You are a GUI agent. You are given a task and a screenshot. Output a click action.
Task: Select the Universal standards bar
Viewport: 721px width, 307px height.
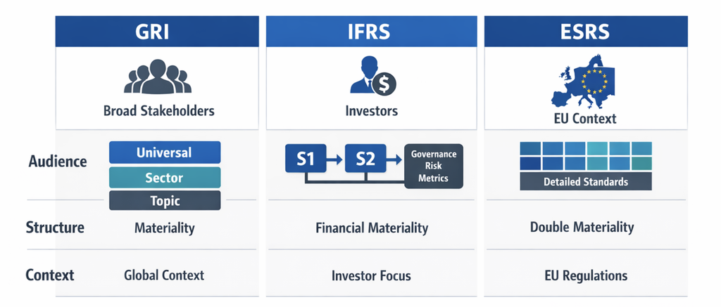(x=165, y=152)
